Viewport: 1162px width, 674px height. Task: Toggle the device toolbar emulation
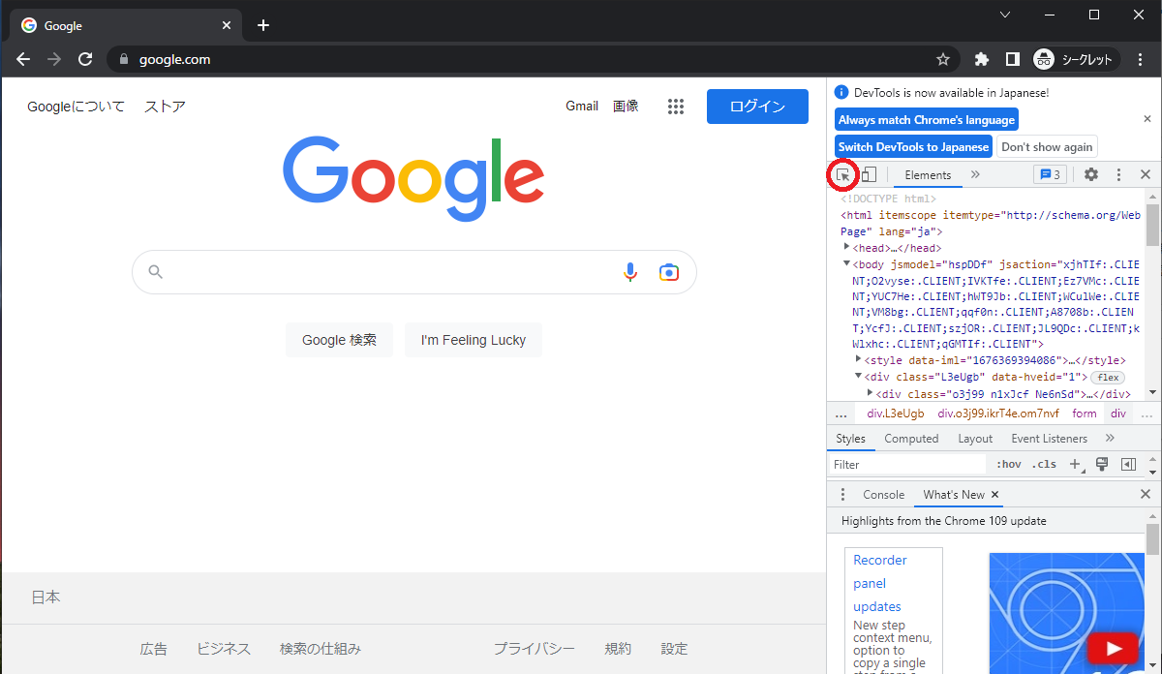pyautogui.click(x=868, y=174)
